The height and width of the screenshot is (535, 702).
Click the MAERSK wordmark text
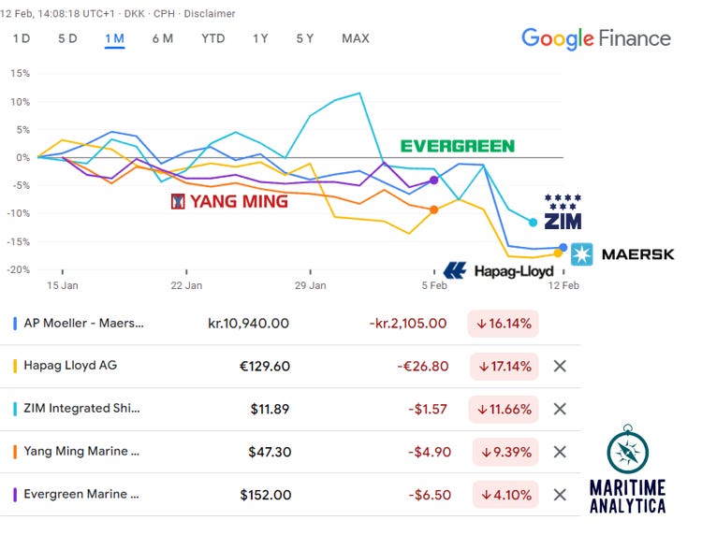pos(638,254)
